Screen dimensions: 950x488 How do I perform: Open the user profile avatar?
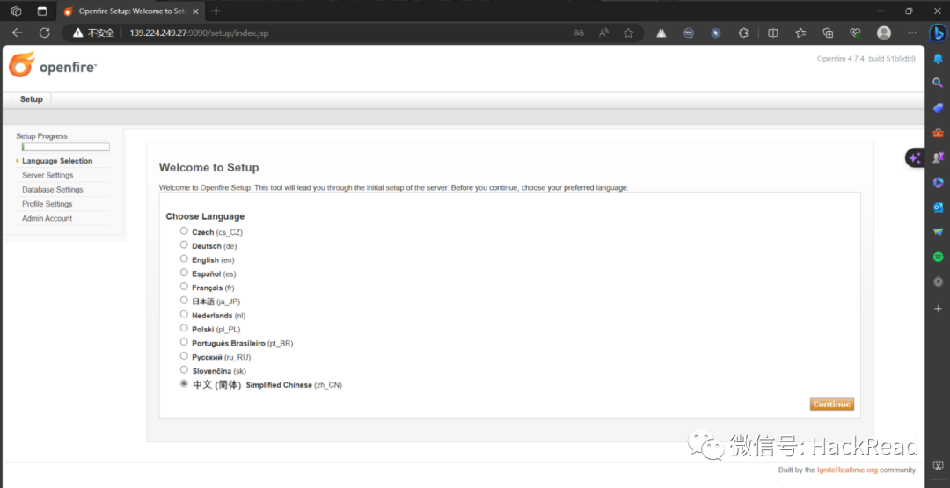pos(884,33)
